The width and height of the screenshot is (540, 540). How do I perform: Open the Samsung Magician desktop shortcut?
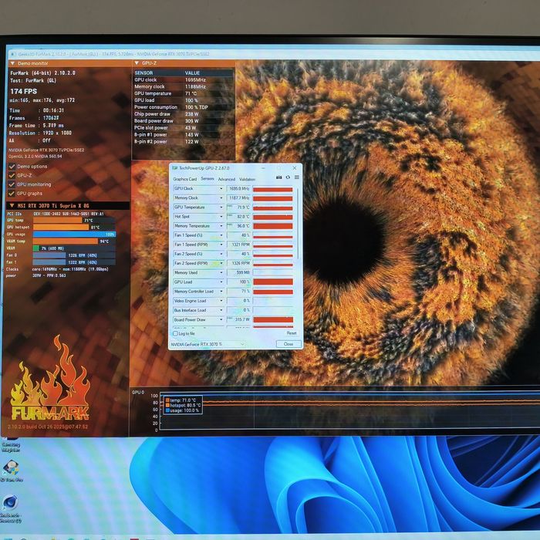[x=10, y=444]
